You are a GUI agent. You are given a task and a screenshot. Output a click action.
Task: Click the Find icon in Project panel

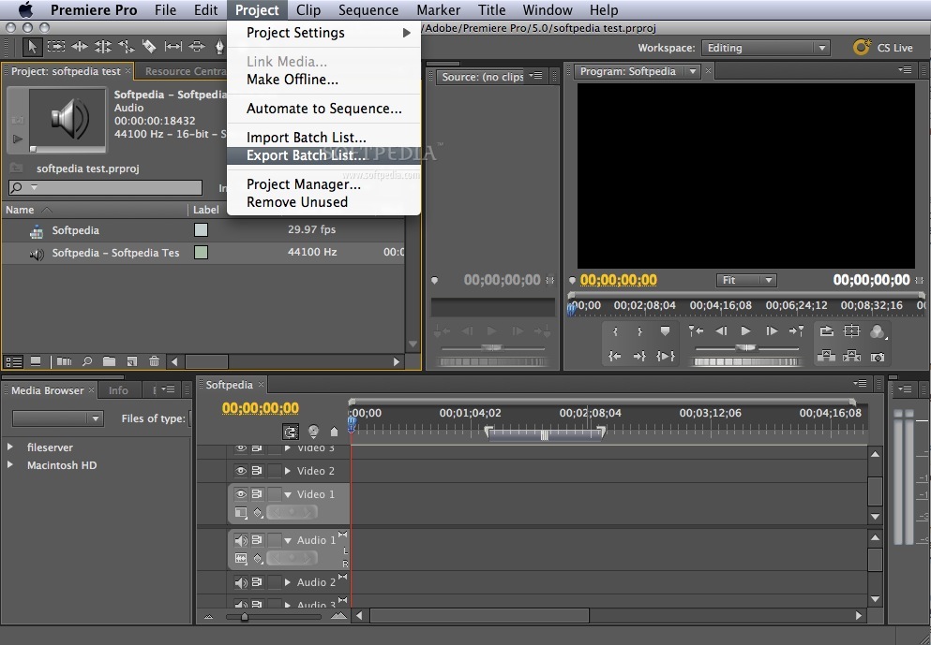87,361
